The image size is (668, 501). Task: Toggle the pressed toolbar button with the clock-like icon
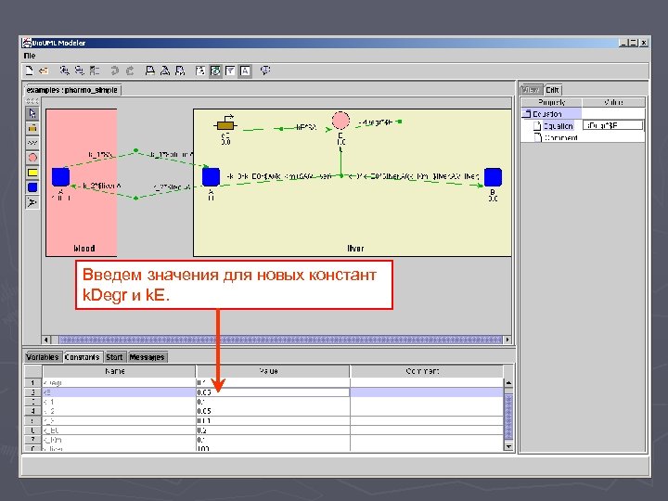tap(215, 71)
